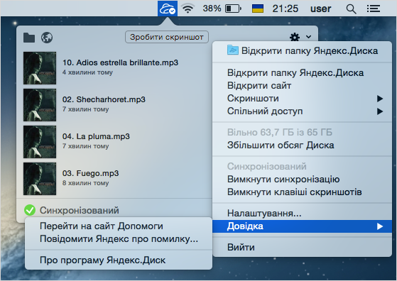The width and height of the screenshot is (397, 281).
Task: Click thumbnail of 02. Shecharhoret.mp3
Action: coord(40,105)
